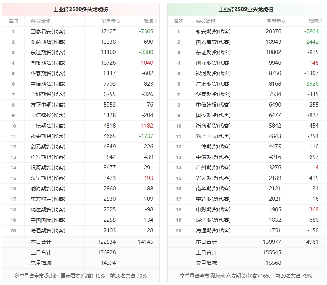Select 国泰君安(代客) in long ranking
Viewport: 327px width, 285px height.
[48, 31]
